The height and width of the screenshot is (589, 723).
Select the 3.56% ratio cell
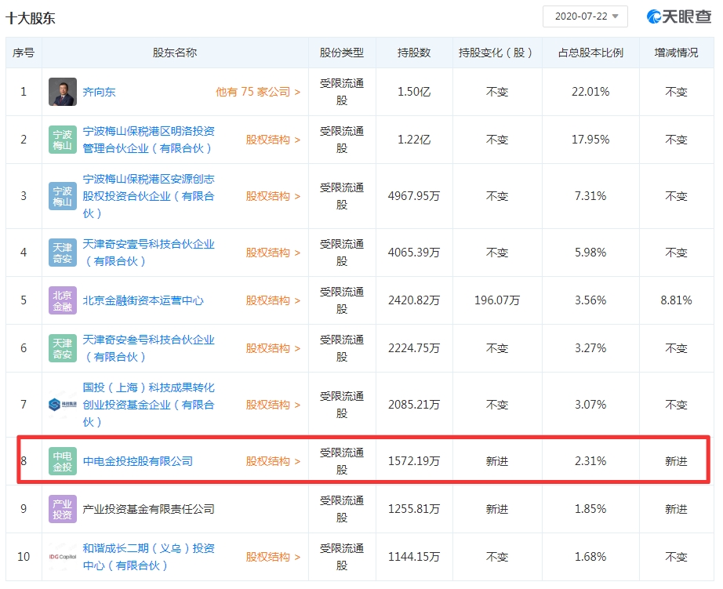590,300
